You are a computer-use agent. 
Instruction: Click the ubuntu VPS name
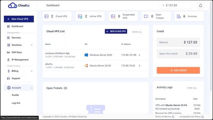[x=49, y=64]
